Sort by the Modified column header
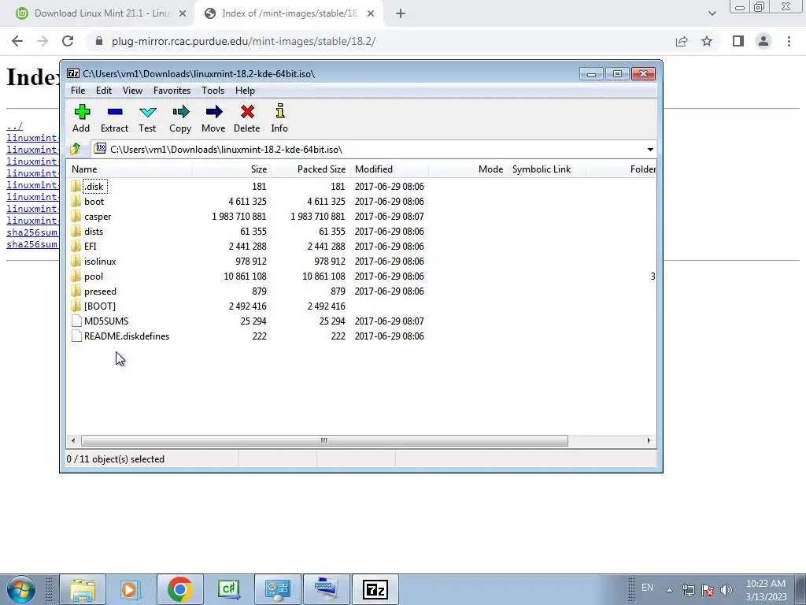Image resolution: width=806 pixels, height=605 pixels. (x=389, y=169)
